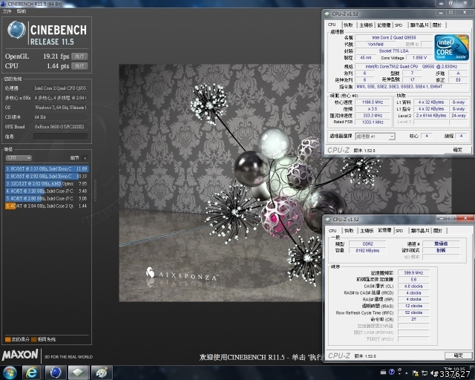Image resolution: width=475 pixels, height=380 pixels.
Task: Run the CPU benchmark test
Action: [x=79, y=66]
